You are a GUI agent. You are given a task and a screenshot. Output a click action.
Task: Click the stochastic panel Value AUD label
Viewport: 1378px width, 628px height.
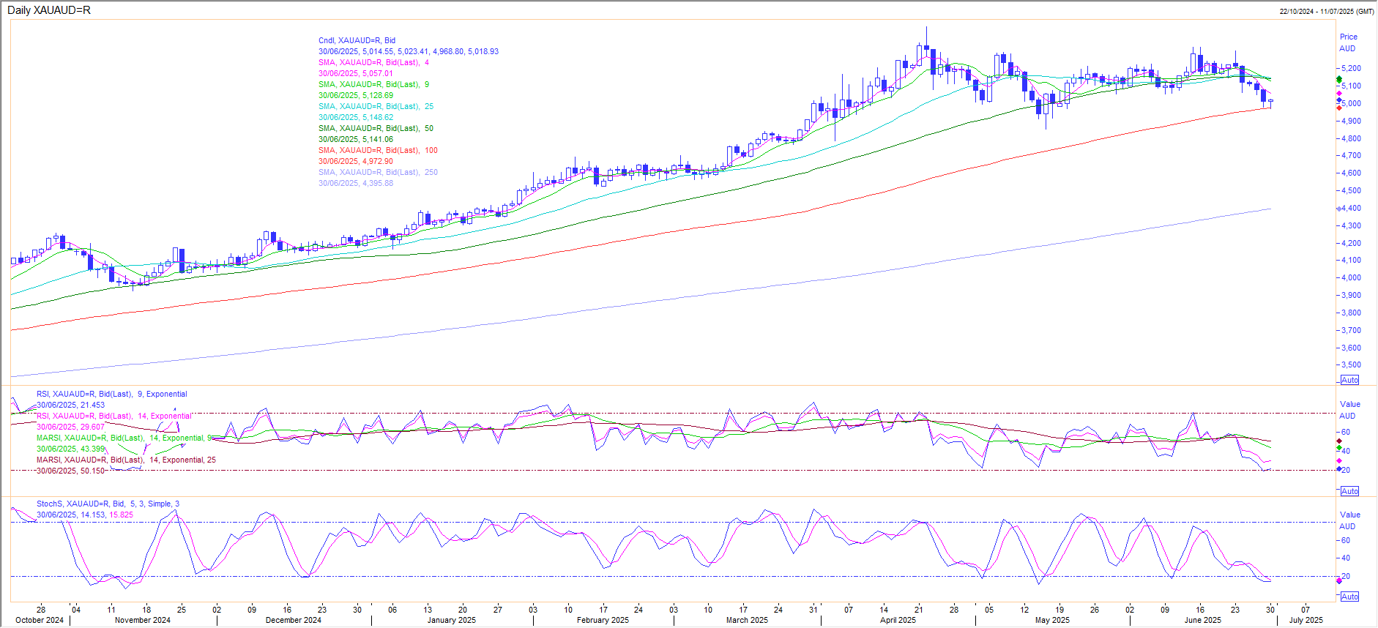click(x=1349, y=520)
